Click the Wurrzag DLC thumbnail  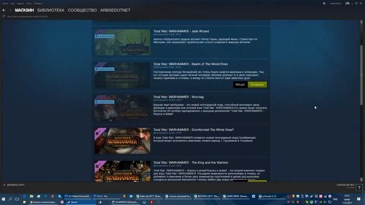tap(123, 108)
